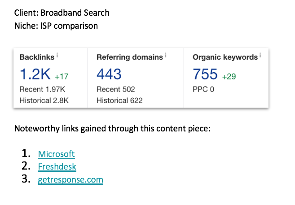
Task: Click the Client: Broadband Search text
Action: point(62,13)
